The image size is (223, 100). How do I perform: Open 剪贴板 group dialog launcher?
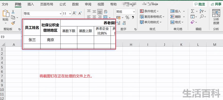[x=20, y=29]
